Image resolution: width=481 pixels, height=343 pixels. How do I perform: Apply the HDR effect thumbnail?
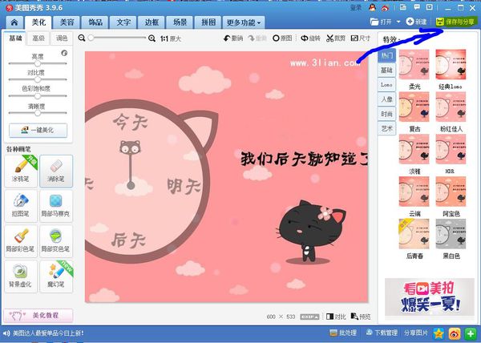point(451,149)
